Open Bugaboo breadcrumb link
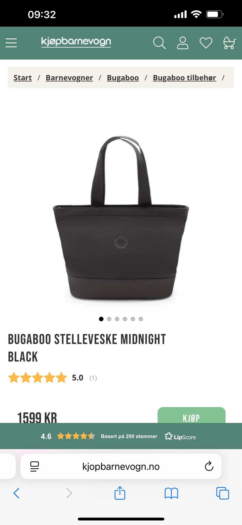Image resolution: width=242 pixels, height=525 pixels. pos(123,78)
